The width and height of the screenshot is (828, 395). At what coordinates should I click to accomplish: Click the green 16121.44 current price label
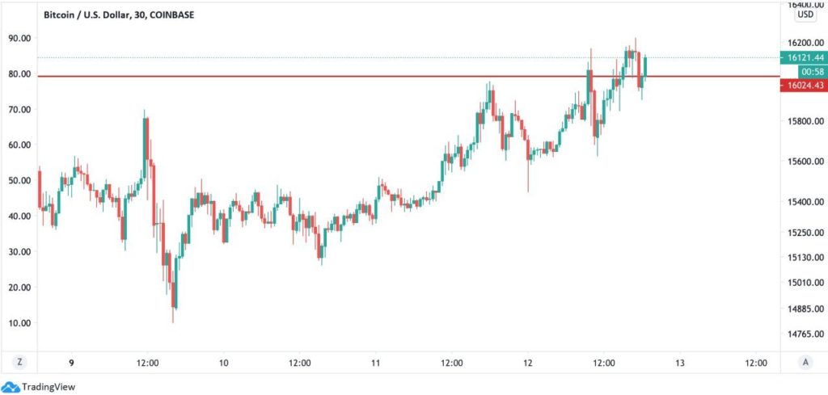804,58
